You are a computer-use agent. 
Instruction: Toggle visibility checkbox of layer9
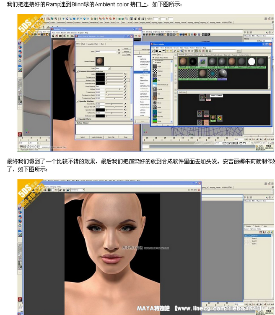pos(246,238)
